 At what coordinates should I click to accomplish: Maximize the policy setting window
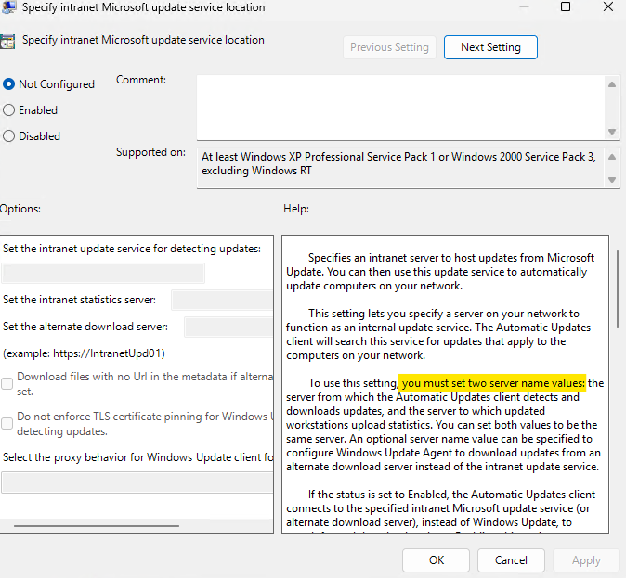pos(566,6)
